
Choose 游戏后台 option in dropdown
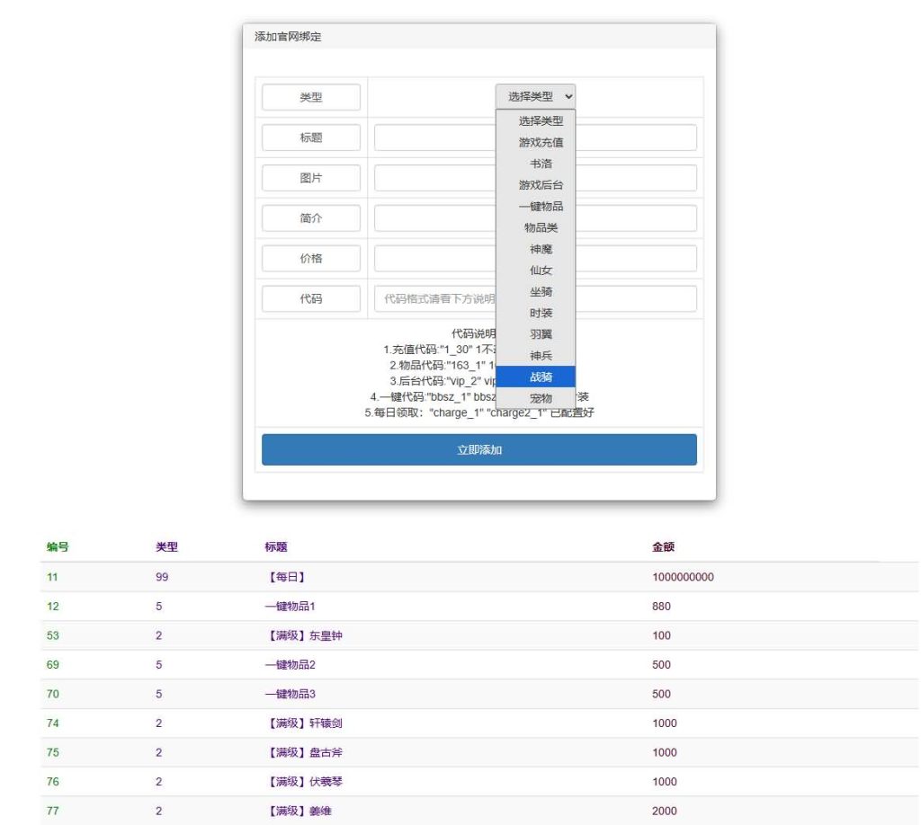coord(540,185)
